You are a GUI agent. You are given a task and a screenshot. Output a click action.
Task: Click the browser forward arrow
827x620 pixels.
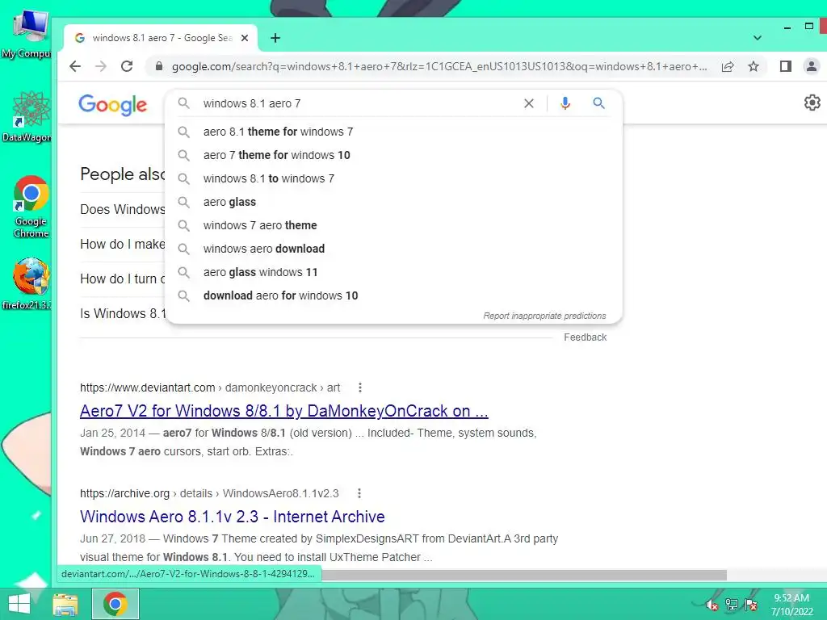click(x=101, y=66)
